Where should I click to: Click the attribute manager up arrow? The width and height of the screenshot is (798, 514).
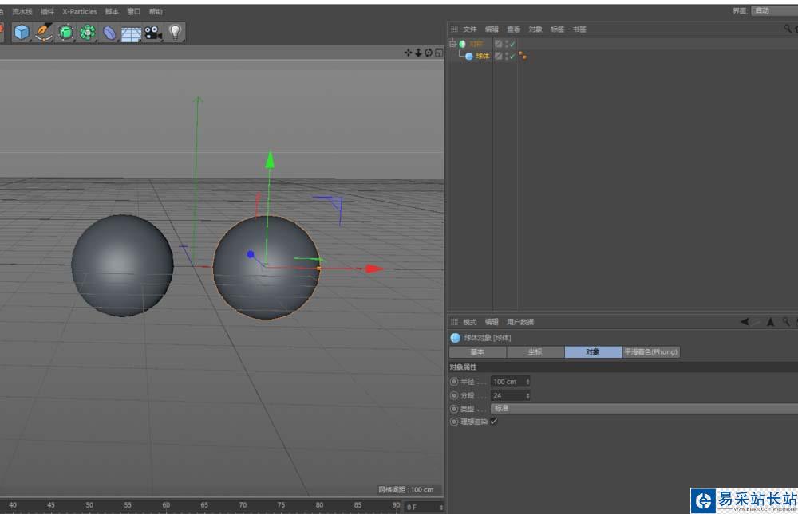(771, 322)
